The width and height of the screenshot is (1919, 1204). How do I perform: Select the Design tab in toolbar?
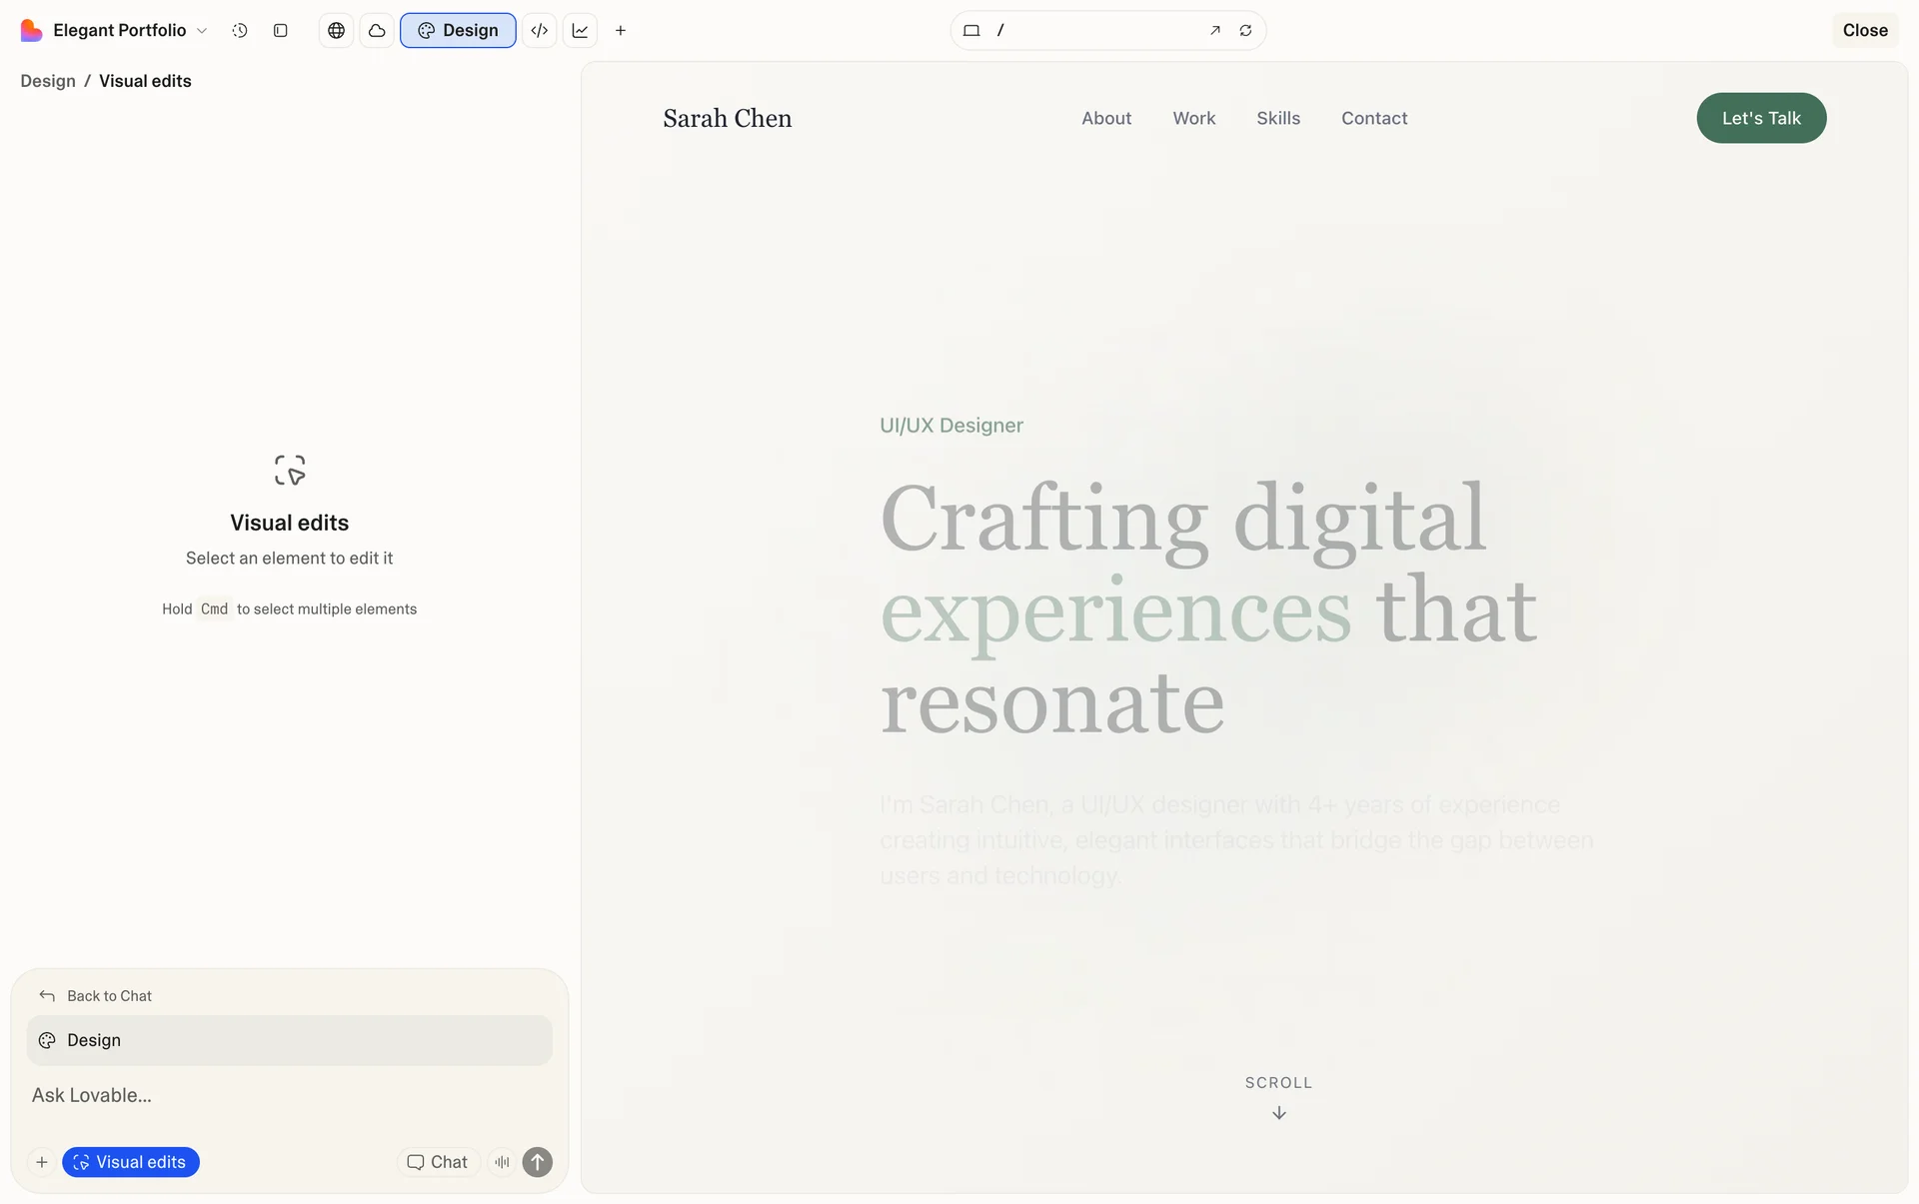458,30
